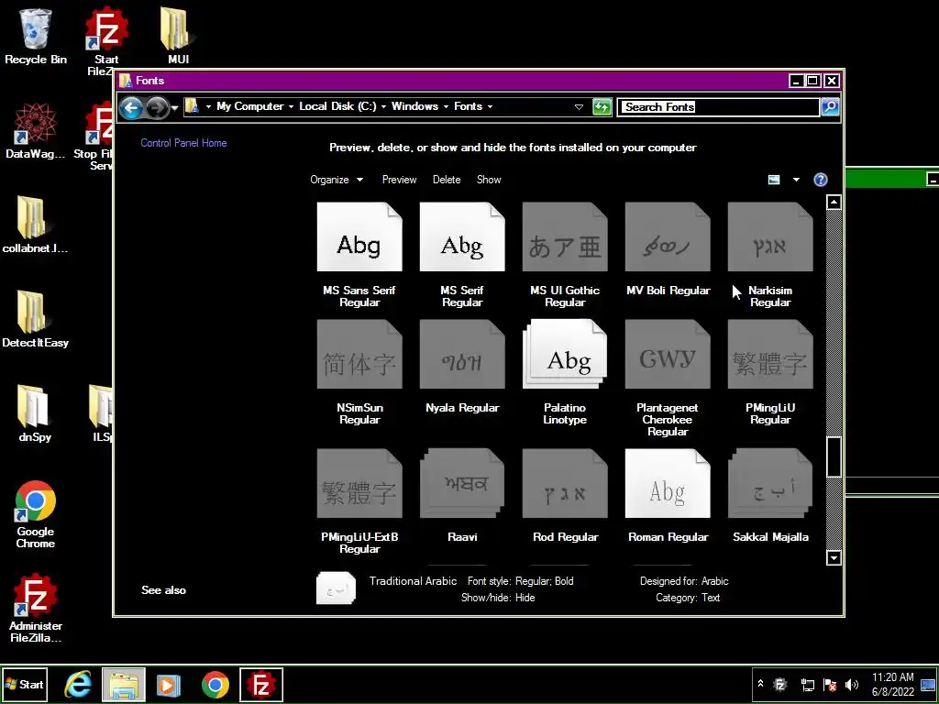The image size is (939, 704).
Task: Select the MS UI Gothic Regular font
Action: click(x=565, y=237)
